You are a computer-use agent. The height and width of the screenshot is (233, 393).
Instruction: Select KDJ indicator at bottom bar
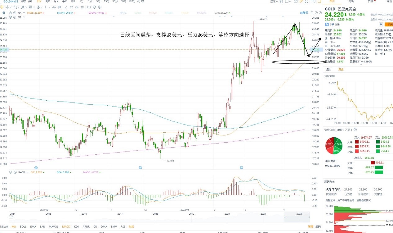[77, 227]
